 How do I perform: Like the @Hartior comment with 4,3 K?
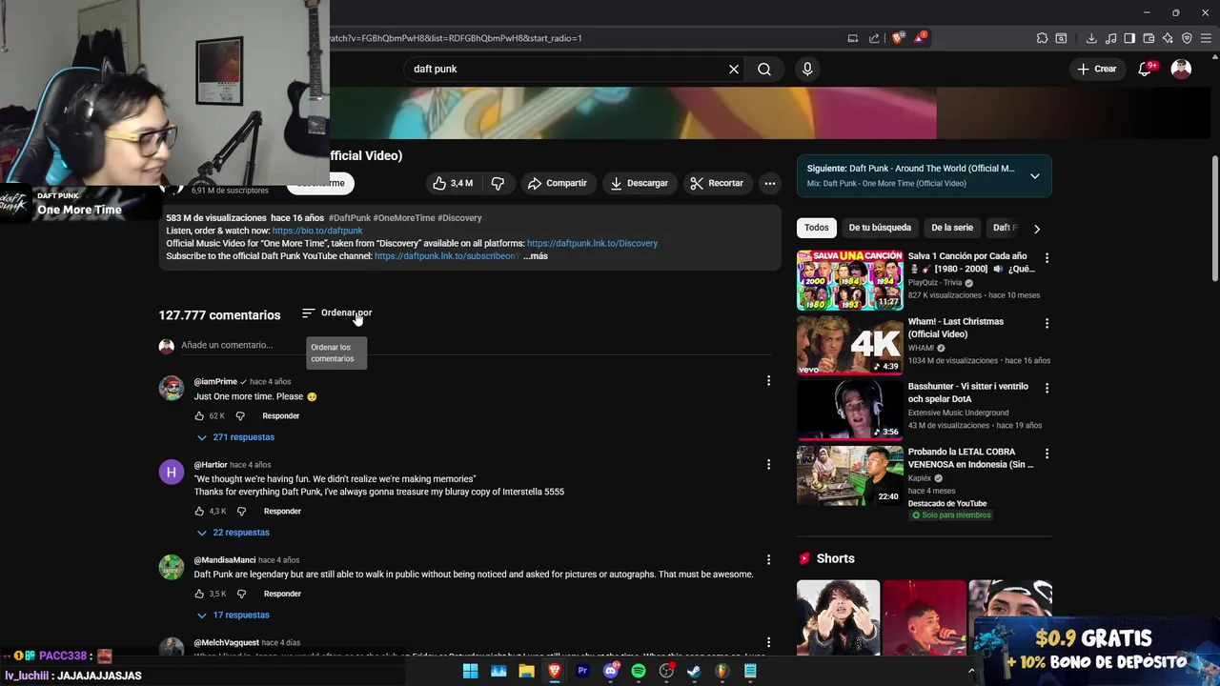click(x=199, y=512)
